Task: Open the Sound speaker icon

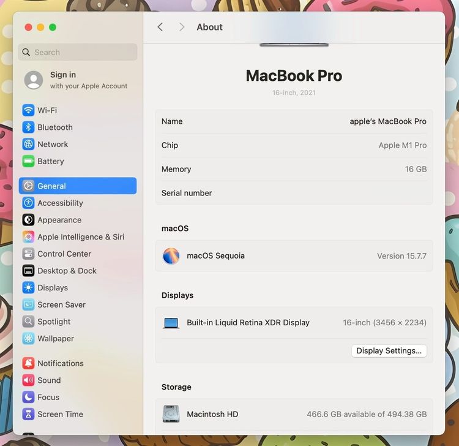Action: click(x=28, y=380)
